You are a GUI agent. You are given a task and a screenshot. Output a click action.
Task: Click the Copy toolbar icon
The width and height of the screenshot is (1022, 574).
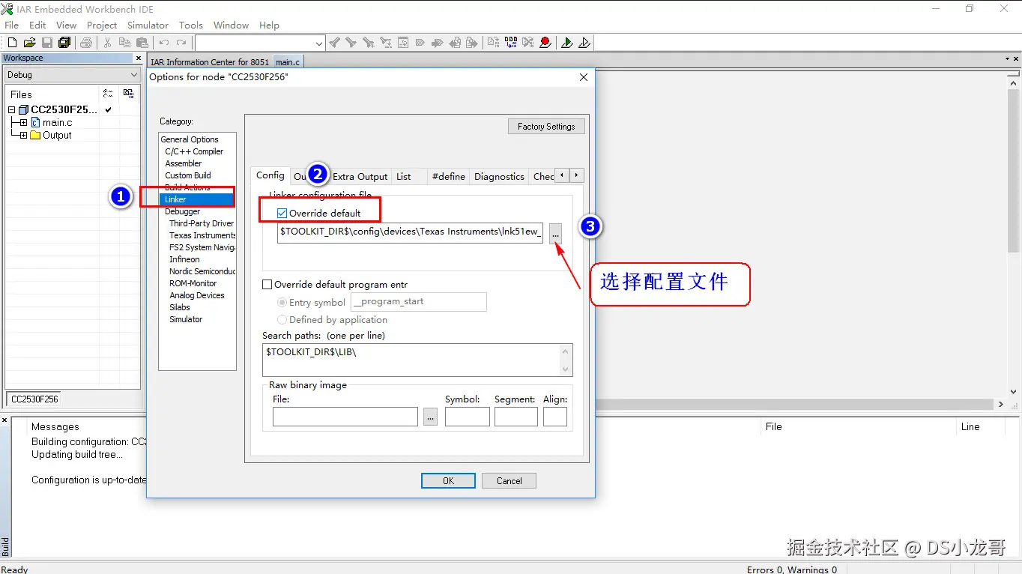point(124,43)
